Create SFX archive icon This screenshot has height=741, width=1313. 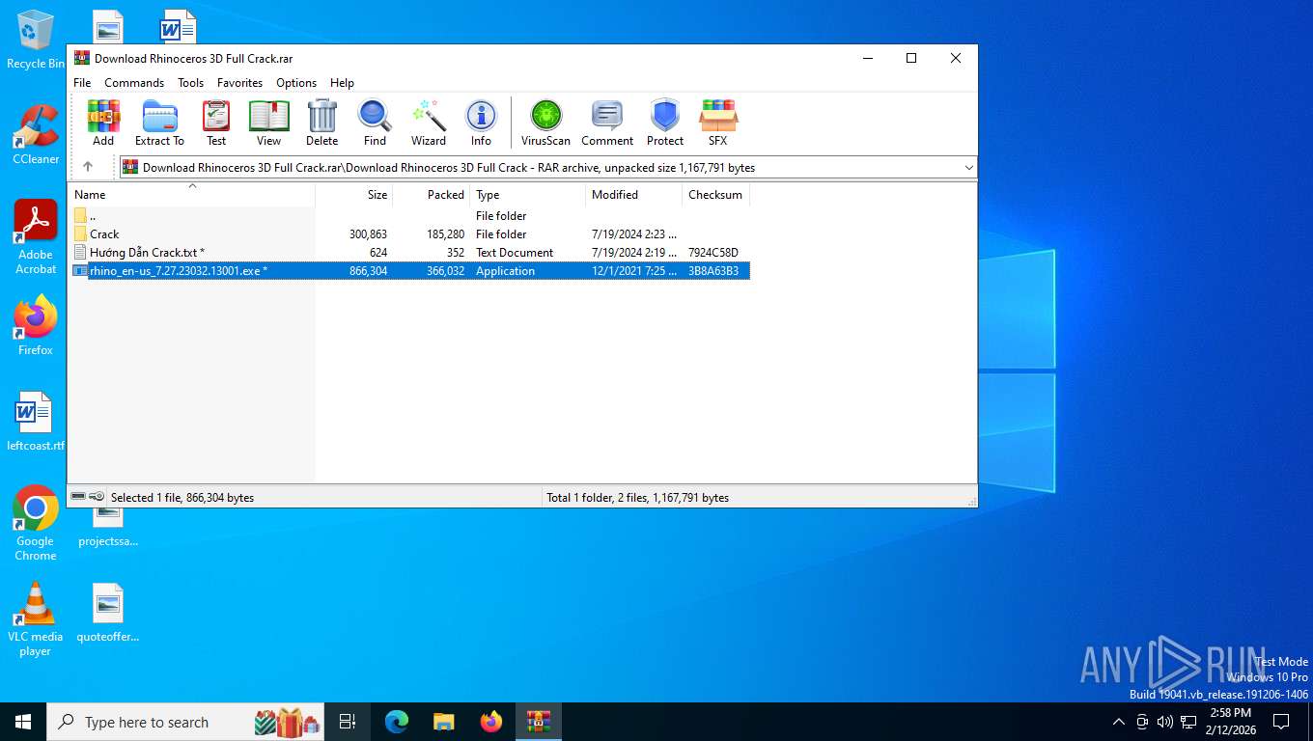pyautogui.click(x=718, y=123)
